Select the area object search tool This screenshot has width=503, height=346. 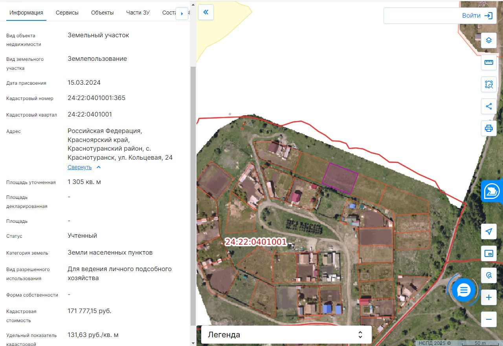[489, 84]
